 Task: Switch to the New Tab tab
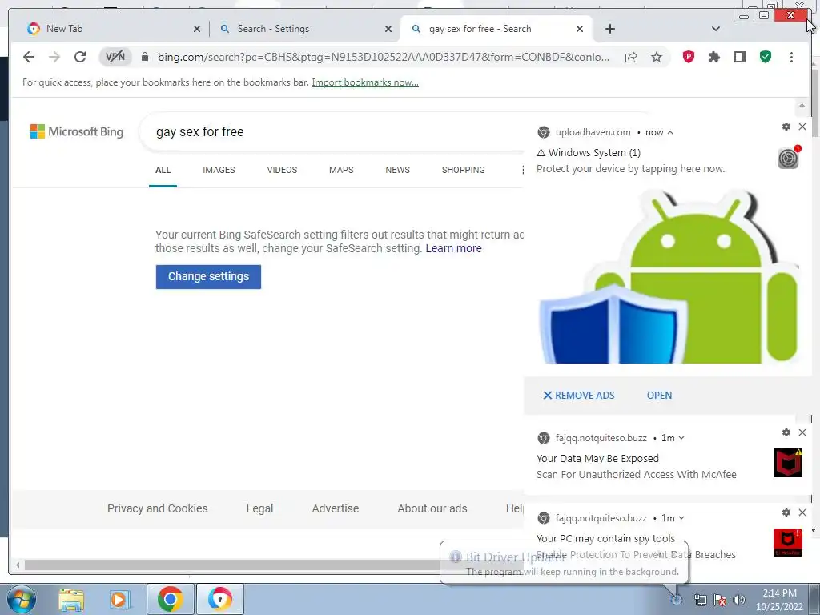tap(114, 29)
